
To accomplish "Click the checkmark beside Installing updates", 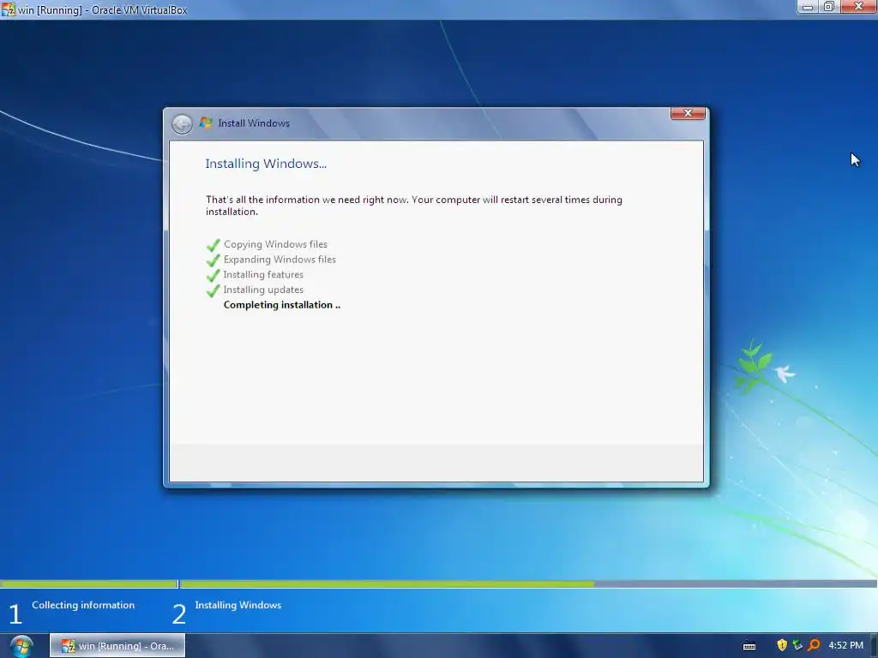I will point(213,290).
